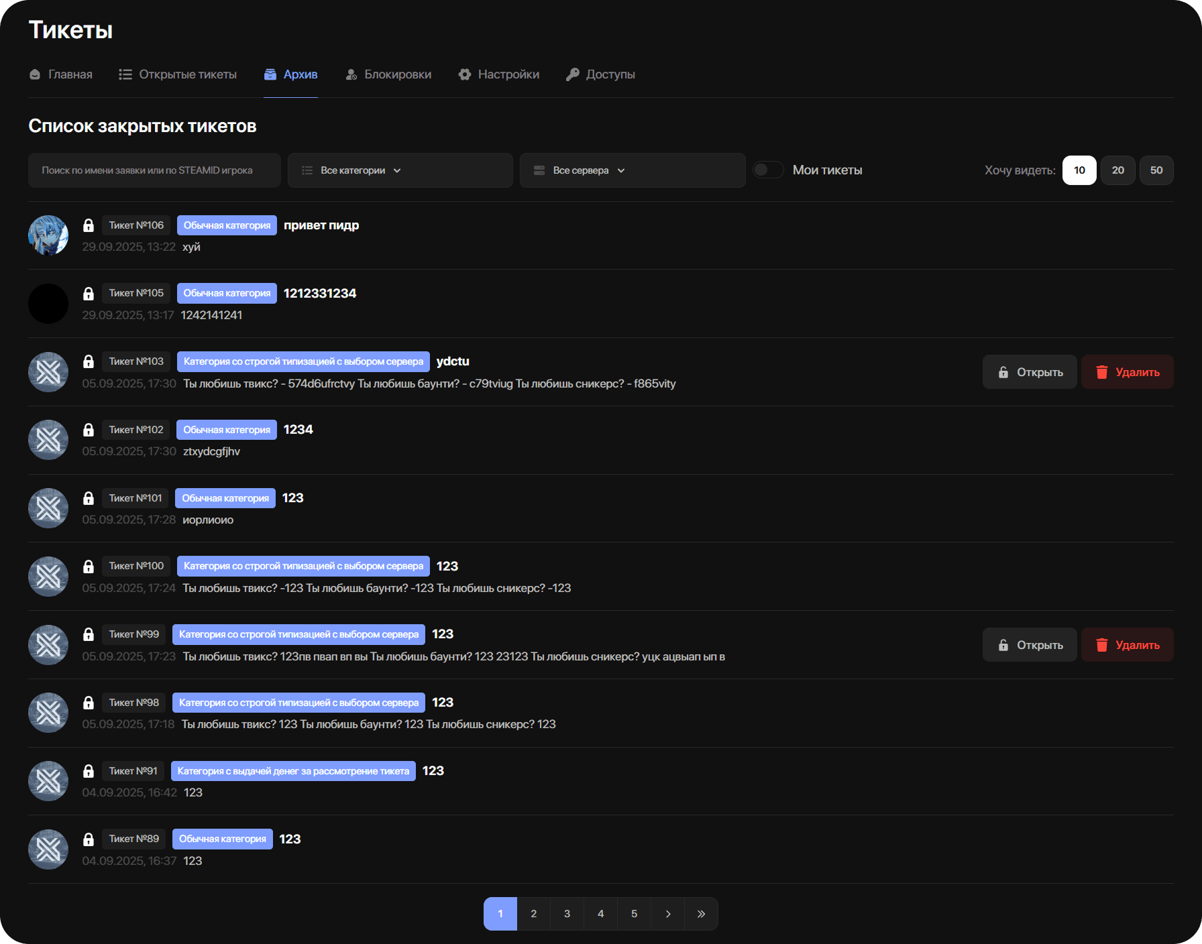Open the Главная tab

click(61, 74)
